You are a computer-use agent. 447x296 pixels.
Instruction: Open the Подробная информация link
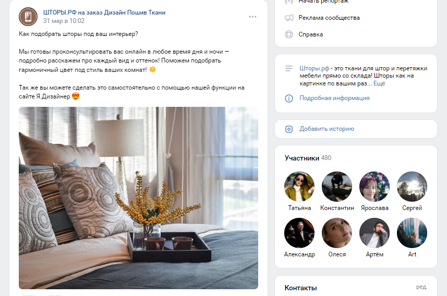click(x=334, y=98)
